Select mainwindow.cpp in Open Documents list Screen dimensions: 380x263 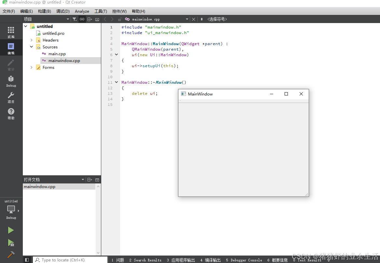click(x=59, y=187)
